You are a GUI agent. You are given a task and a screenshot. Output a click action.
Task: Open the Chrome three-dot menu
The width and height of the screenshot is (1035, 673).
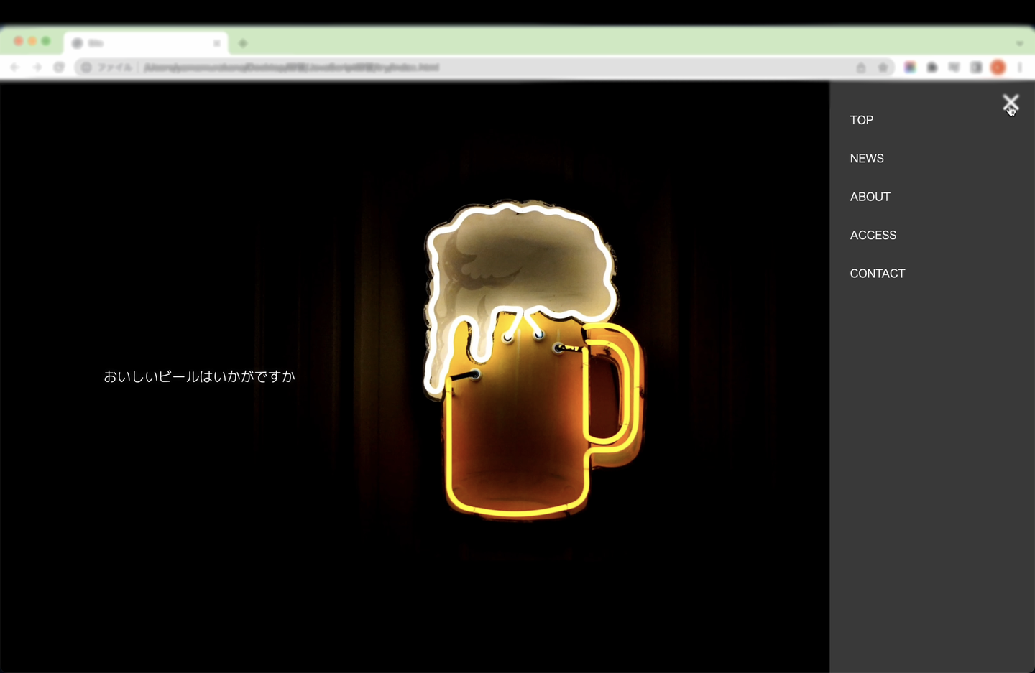point(1020,68)
